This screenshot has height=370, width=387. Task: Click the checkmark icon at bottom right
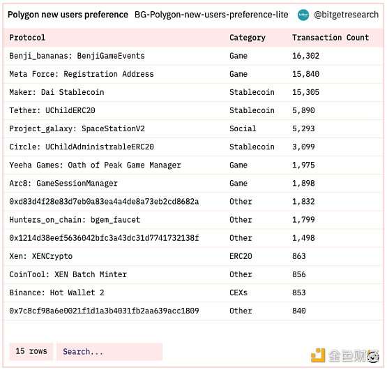click(374, 357)
